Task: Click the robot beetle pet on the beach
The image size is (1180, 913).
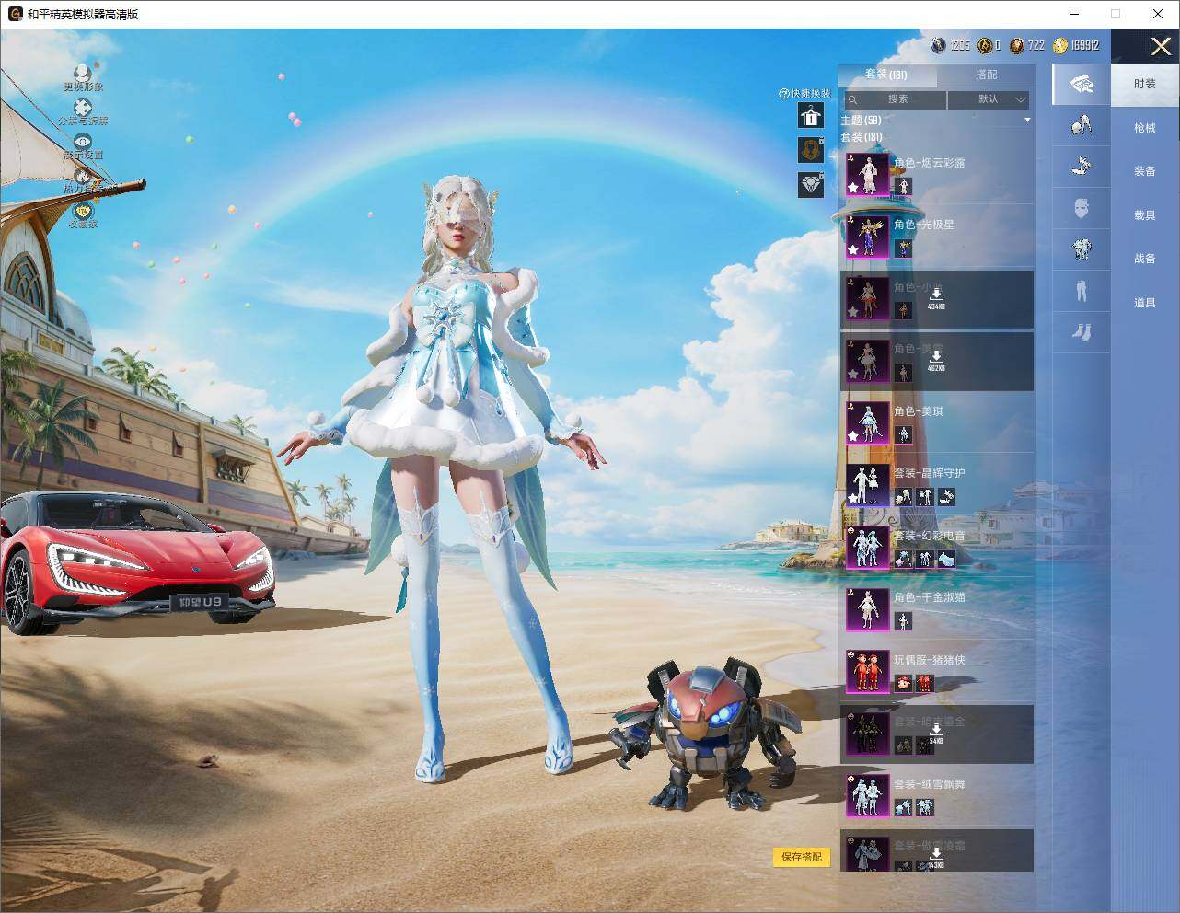Action: point(707,734)
